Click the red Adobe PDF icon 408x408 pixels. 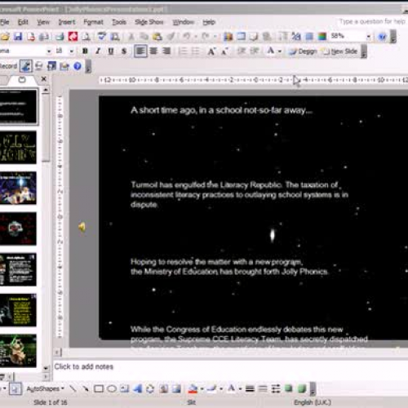(x=73, y=37)
